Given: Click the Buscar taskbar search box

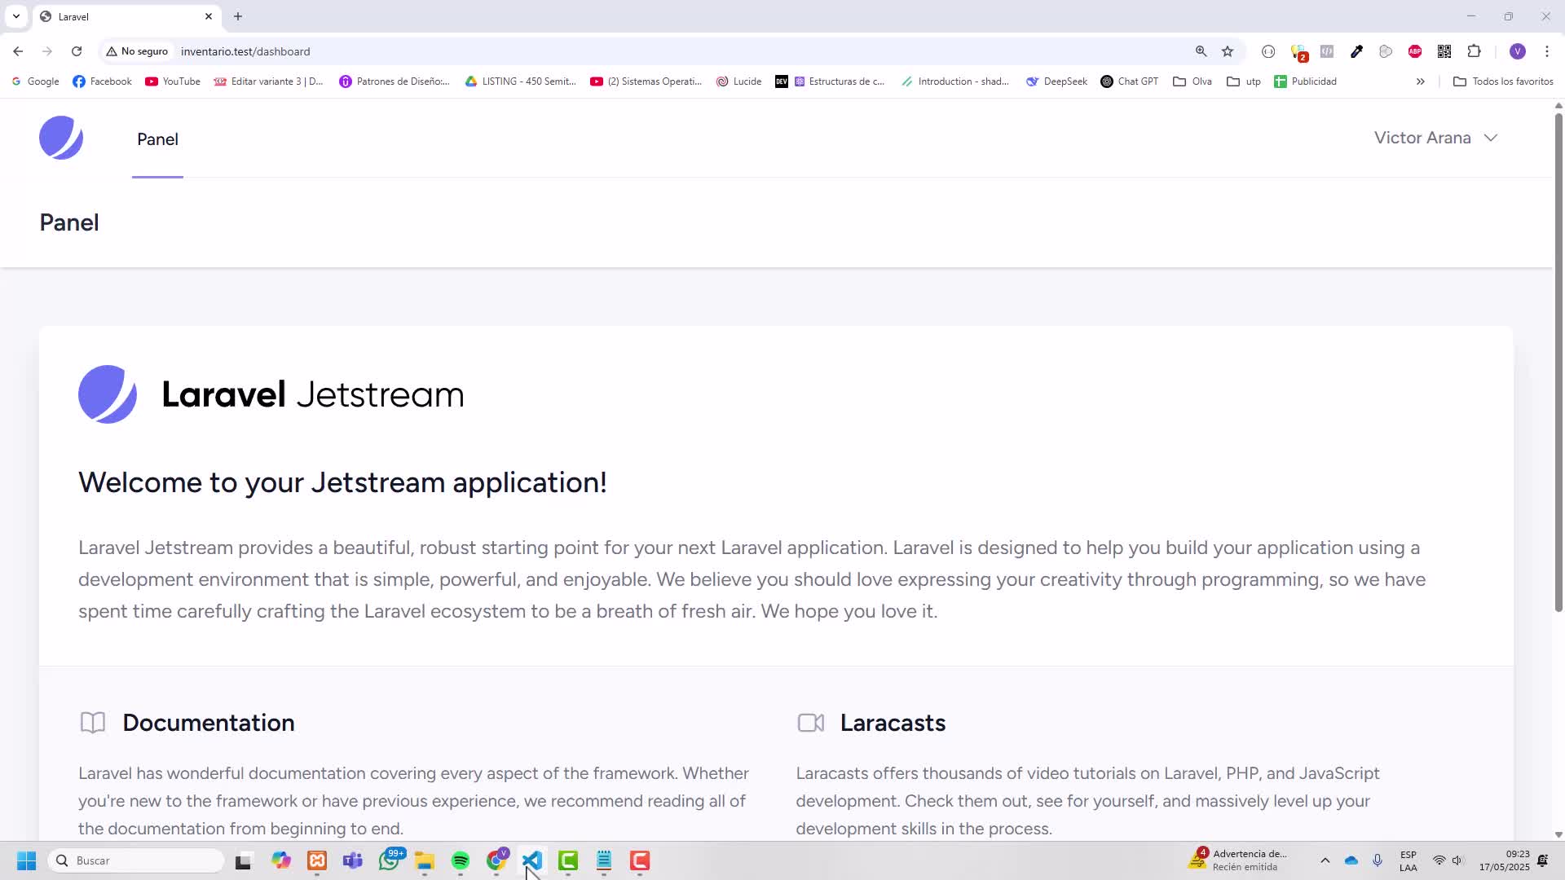Looking at the screenshot, I should (x=137, y=860).
